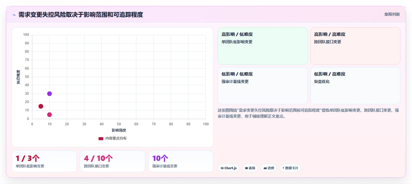Click the 1 / 3个 stat card
Screen dimensions: 412x184
point(44,161)
